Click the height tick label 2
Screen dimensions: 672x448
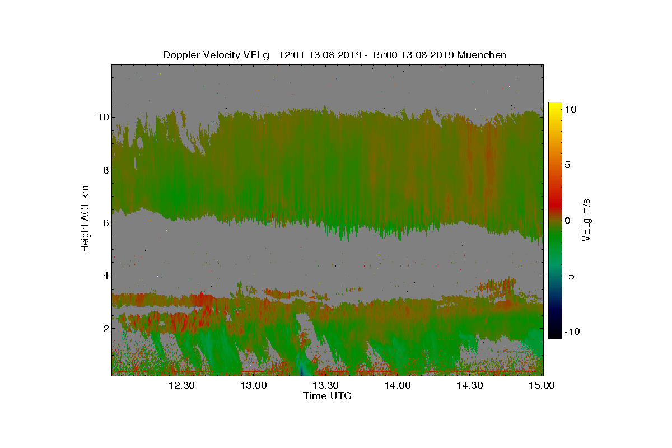(x=105, y=328)
